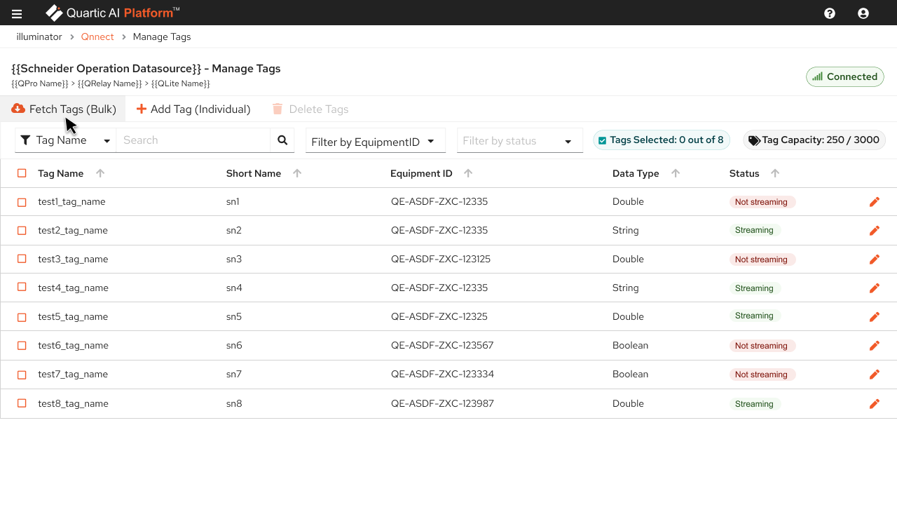Sort by Short Name arrow
Viewport: 897px width, 519px height.
pos(297,173)
